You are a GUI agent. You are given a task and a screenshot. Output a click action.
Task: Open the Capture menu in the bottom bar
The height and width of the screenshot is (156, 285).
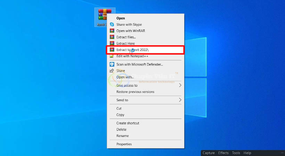pos(209,153)
